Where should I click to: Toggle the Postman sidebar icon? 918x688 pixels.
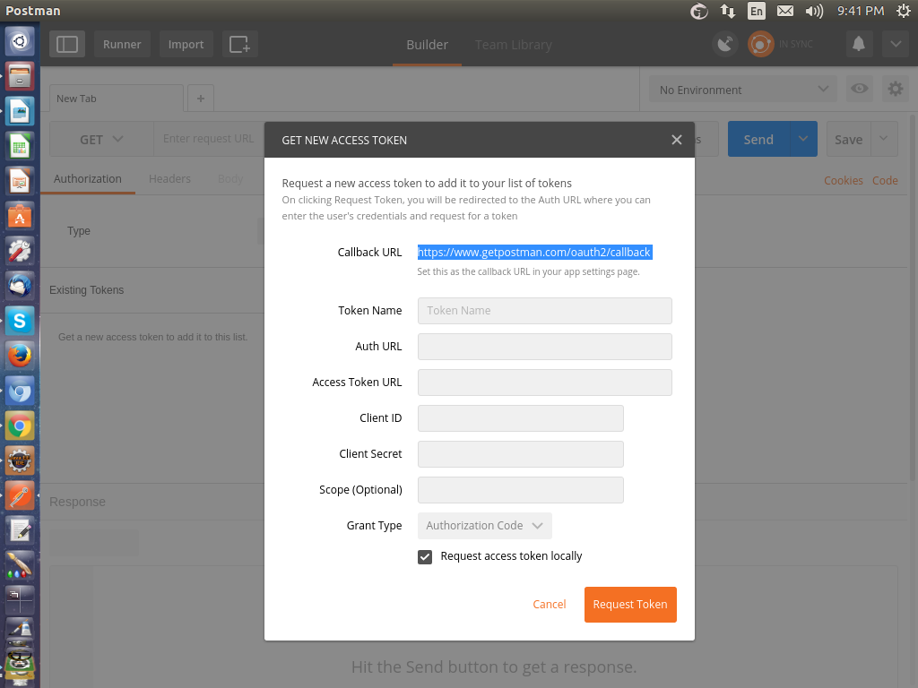[x=67, y=45]
